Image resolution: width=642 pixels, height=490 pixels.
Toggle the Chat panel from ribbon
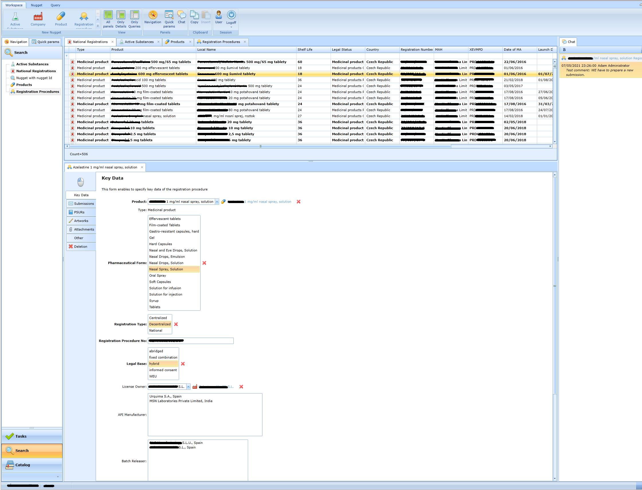(x=181, y=17)
